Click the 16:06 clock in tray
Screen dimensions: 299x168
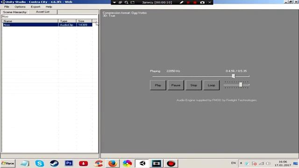[x=283, y=162]
